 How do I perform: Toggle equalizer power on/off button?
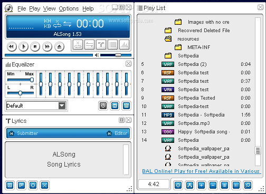click(x=103, y=106)
